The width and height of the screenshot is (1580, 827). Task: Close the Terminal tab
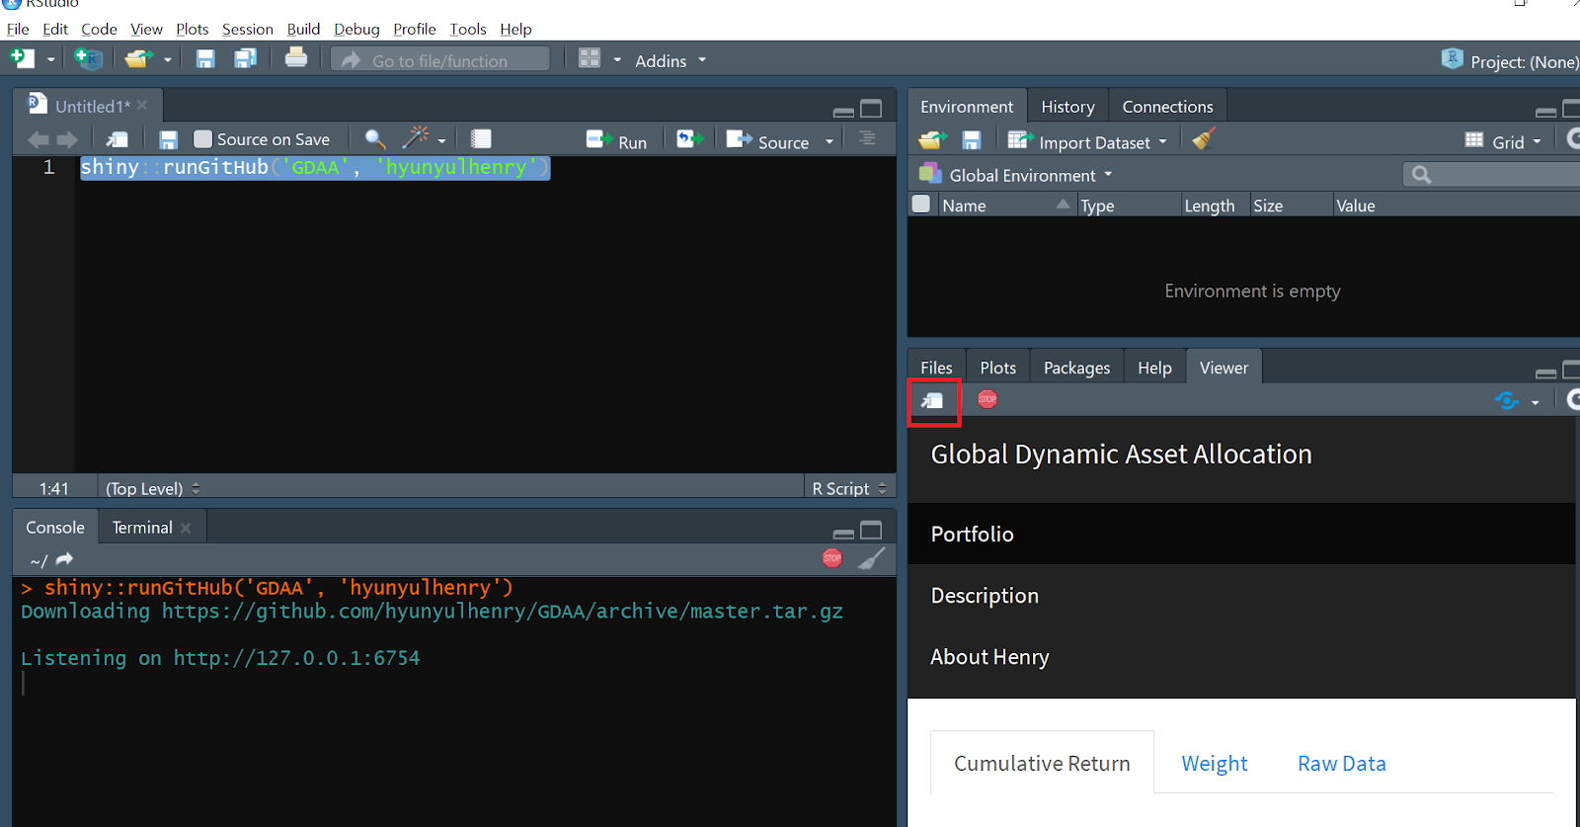pyautogui.click(x=186, y=528)
